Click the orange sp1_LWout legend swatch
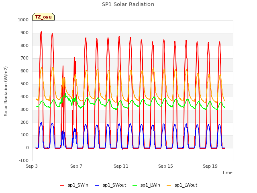Viewport: 257px width, 193px height. 169,186
